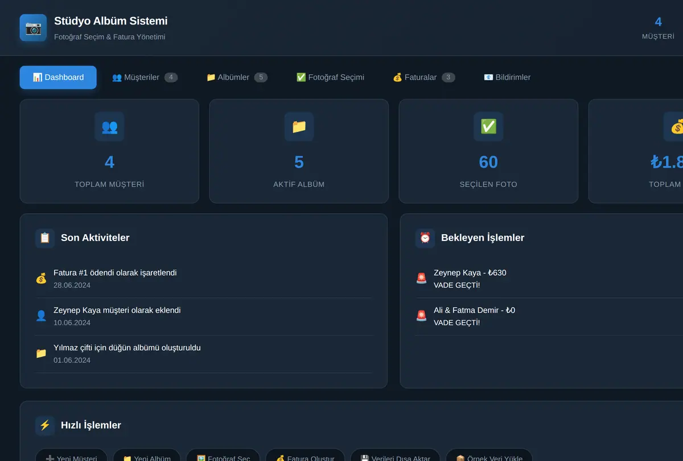Click the clipboard icon beside Son Aktiviteler
This screenshot has width=683, height=461.
[x=45, y=238]
